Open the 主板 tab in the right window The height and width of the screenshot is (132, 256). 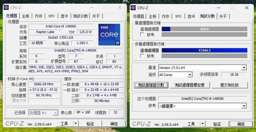(153, 16)
